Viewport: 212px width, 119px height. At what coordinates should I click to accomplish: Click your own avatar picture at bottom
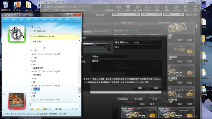click(x=17, y=101)
